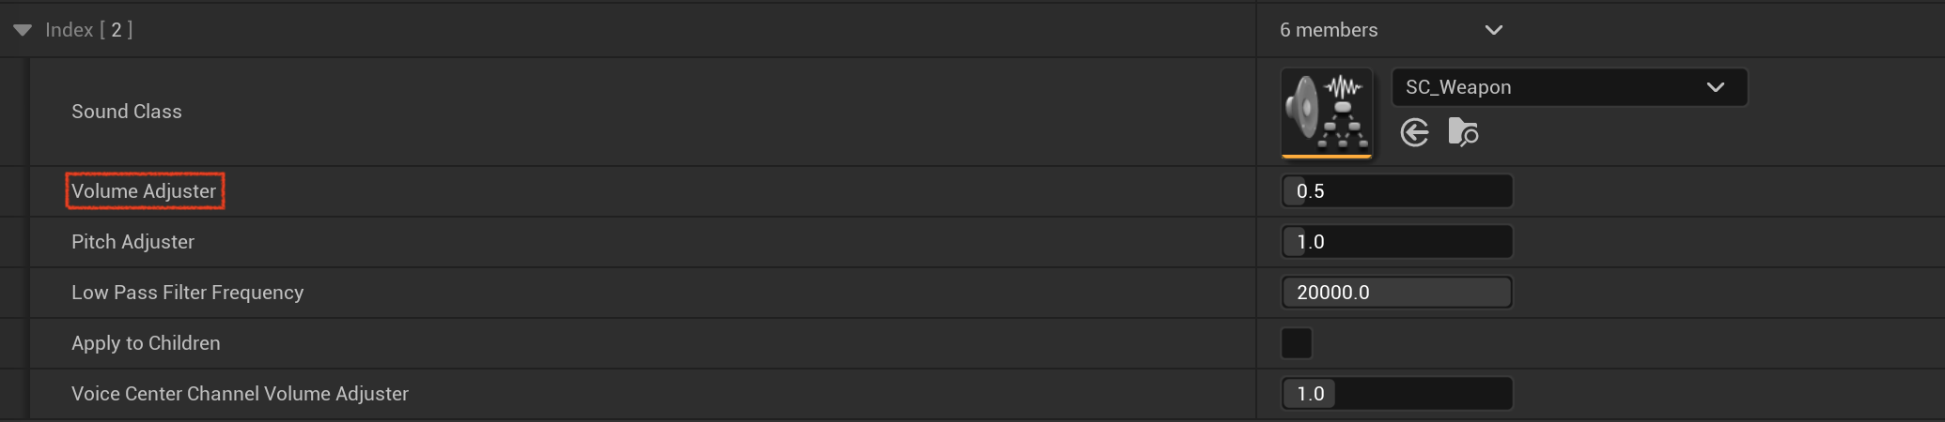Image resolution: width=1945 pixels, height=422 pixels.
Task: Click Voice Center Channel Volume 1.0 field
Action: point(1397,394)
